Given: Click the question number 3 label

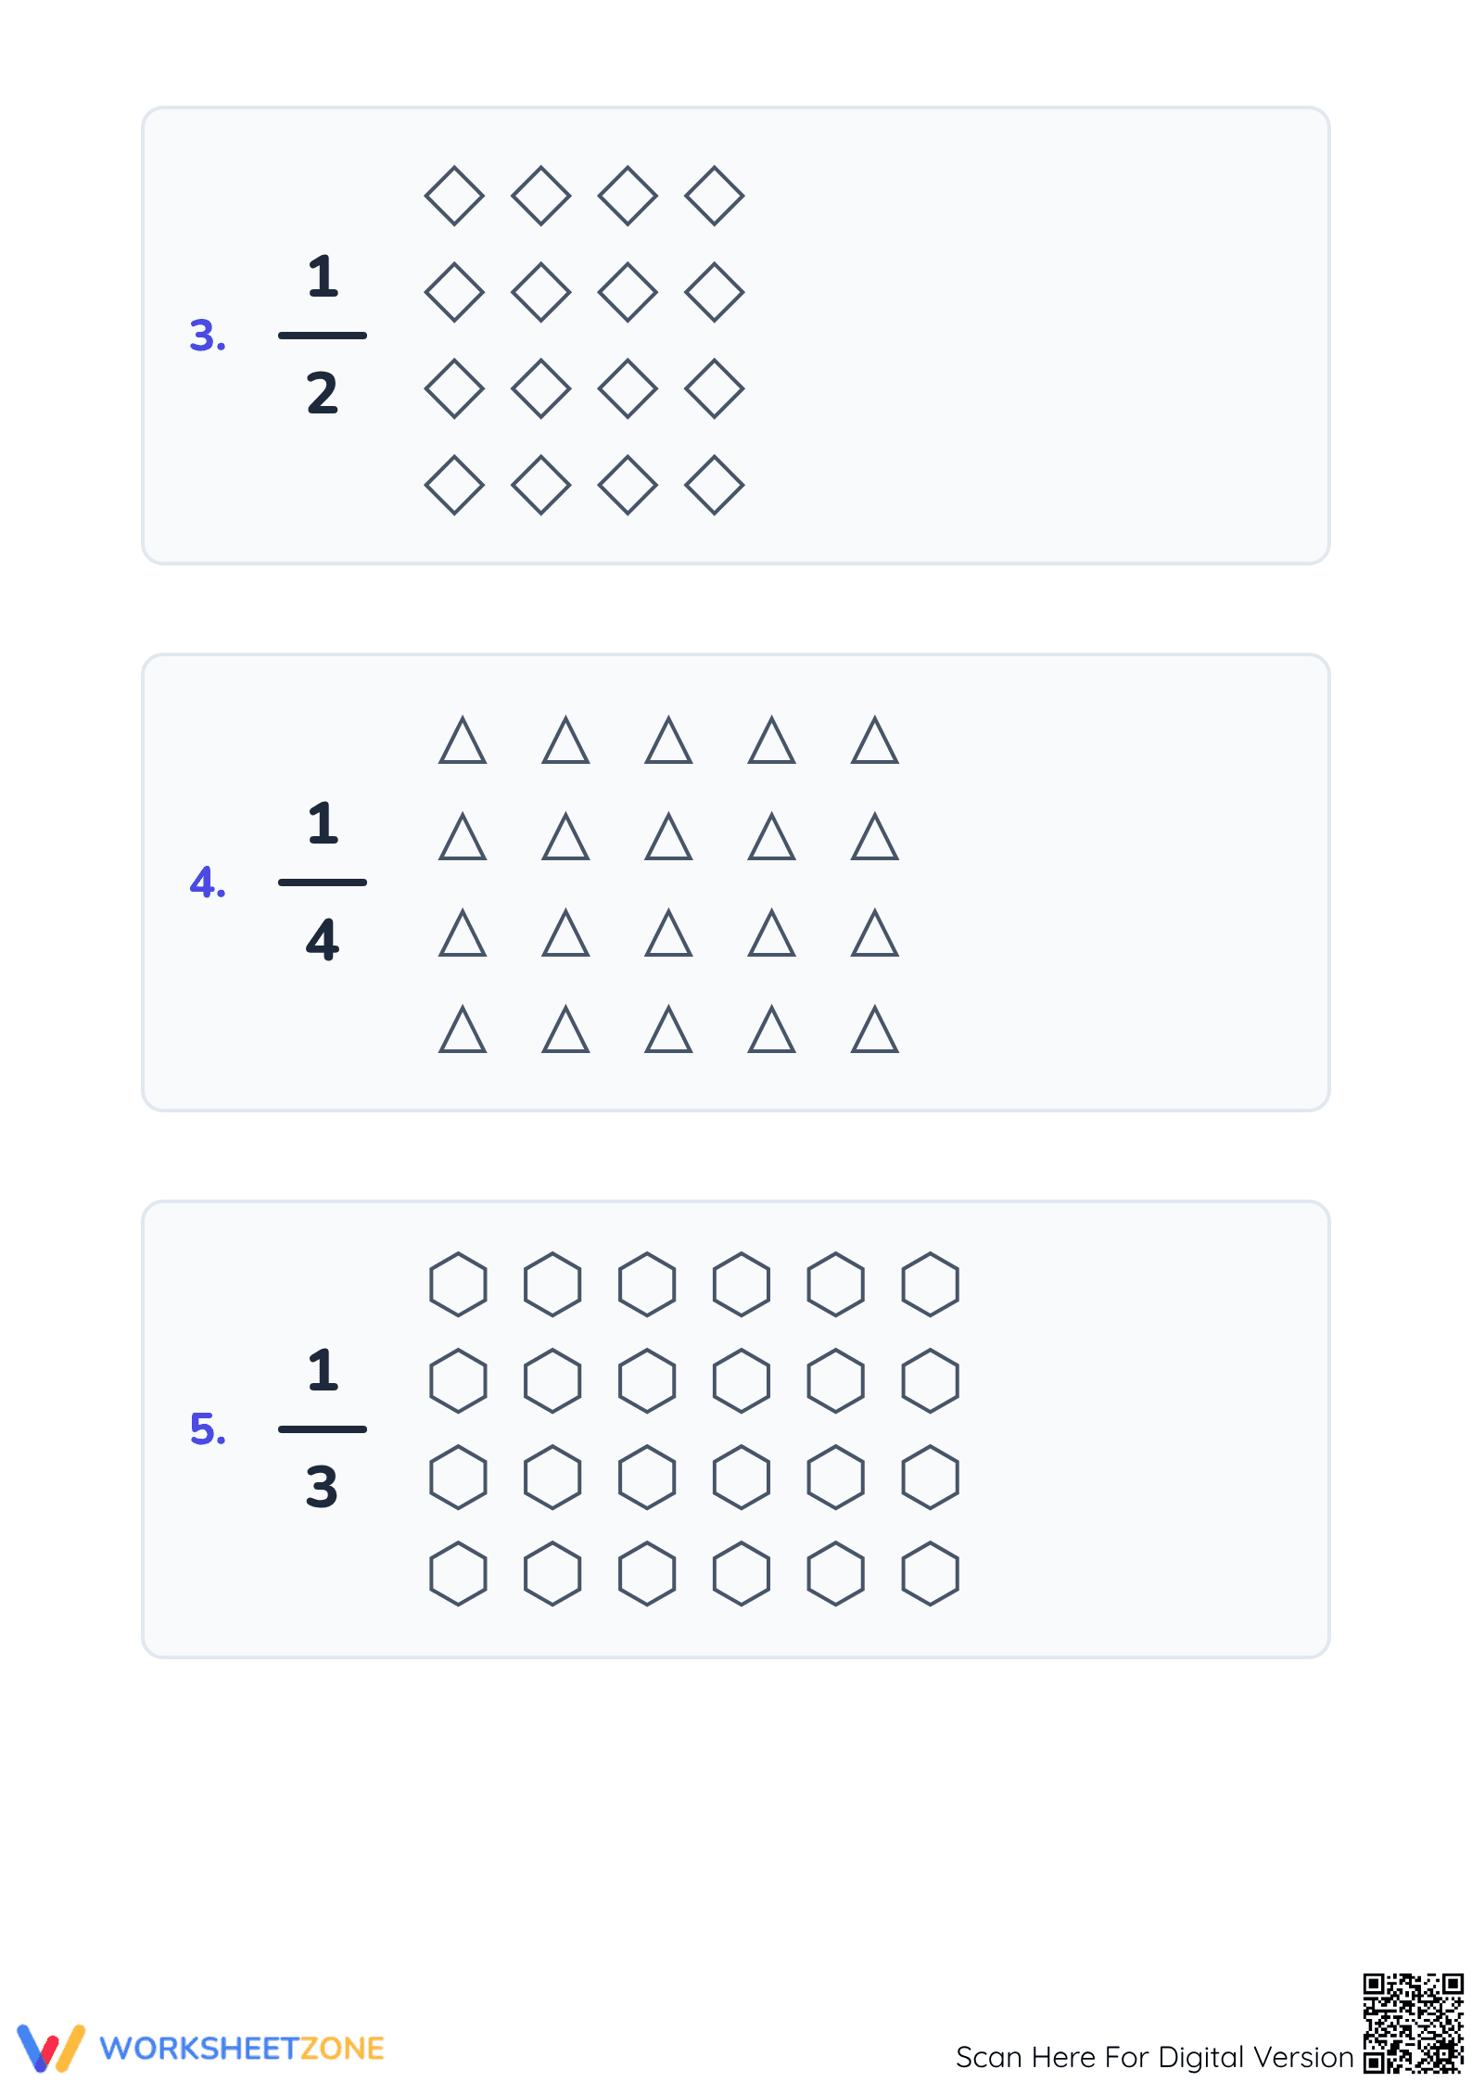Looking at the screenshot, I should pyautogui.click(x=208, y=336).
